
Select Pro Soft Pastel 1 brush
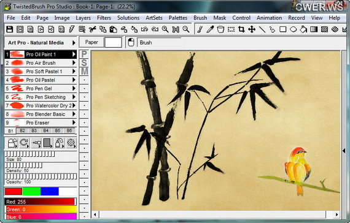point(41,71)
